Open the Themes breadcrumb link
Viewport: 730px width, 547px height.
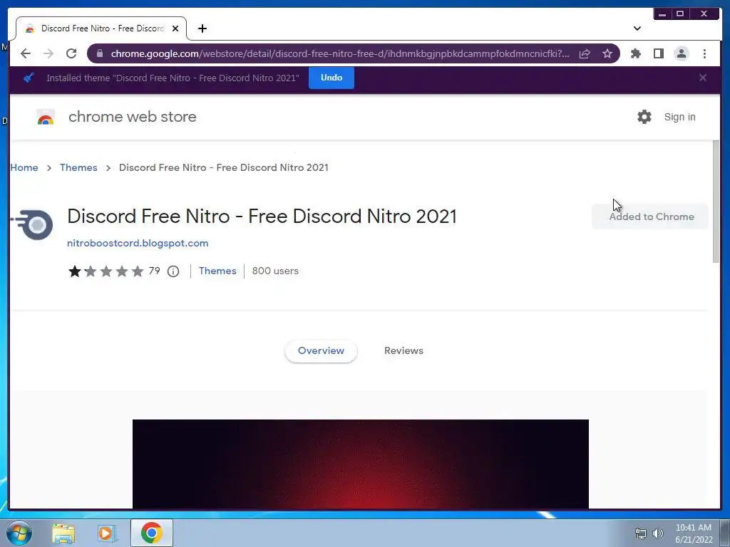[78, 167]
